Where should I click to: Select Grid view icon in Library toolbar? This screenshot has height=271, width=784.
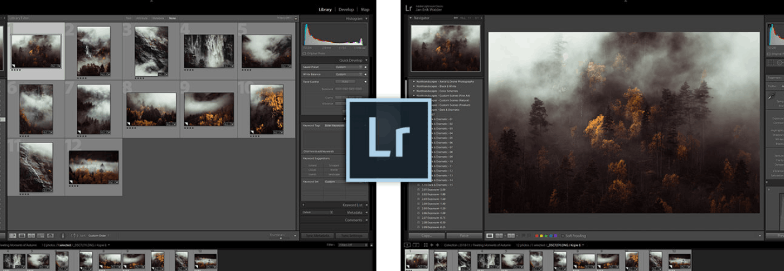13,235
